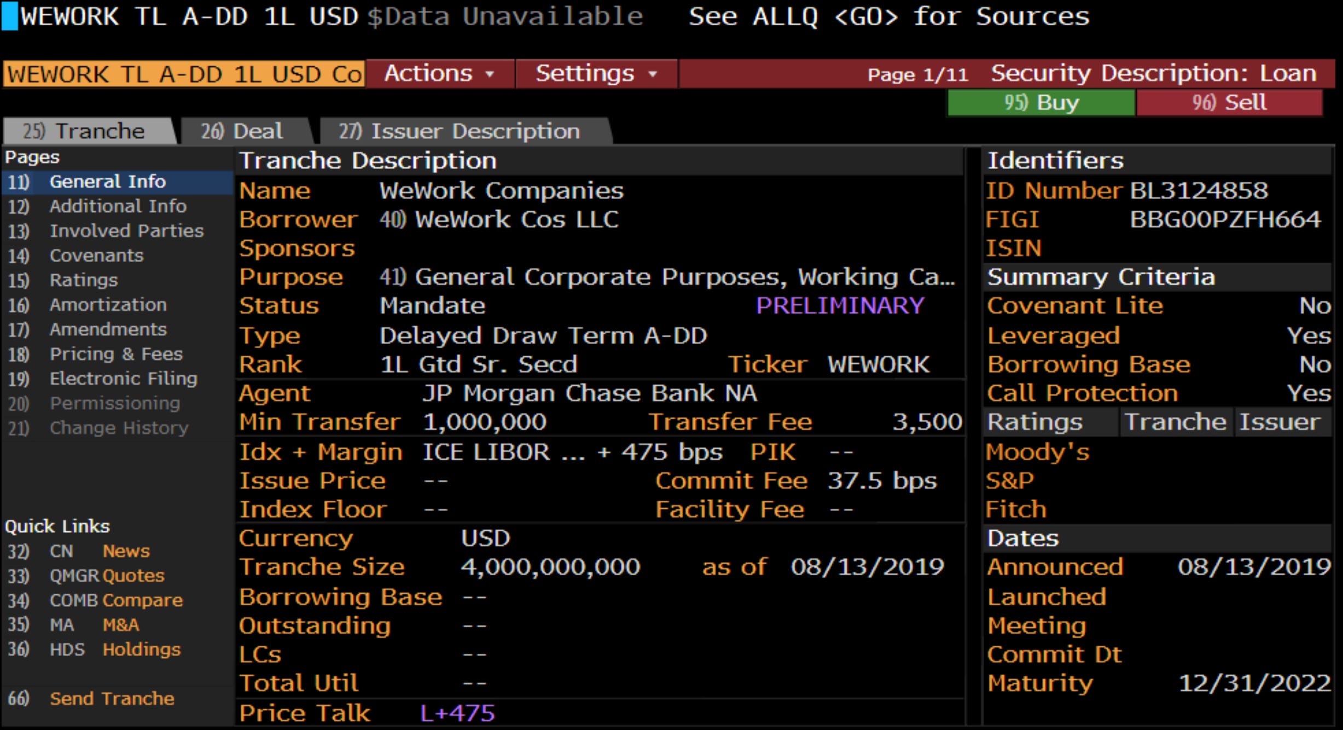Open the Actions dropdown menu
This screenshot has height=730, width=1343.
point(440,73)
